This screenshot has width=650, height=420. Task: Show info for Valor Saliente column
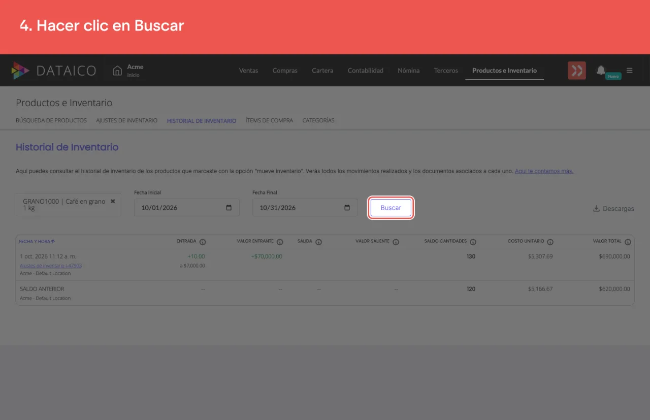[x=396, y=242]
